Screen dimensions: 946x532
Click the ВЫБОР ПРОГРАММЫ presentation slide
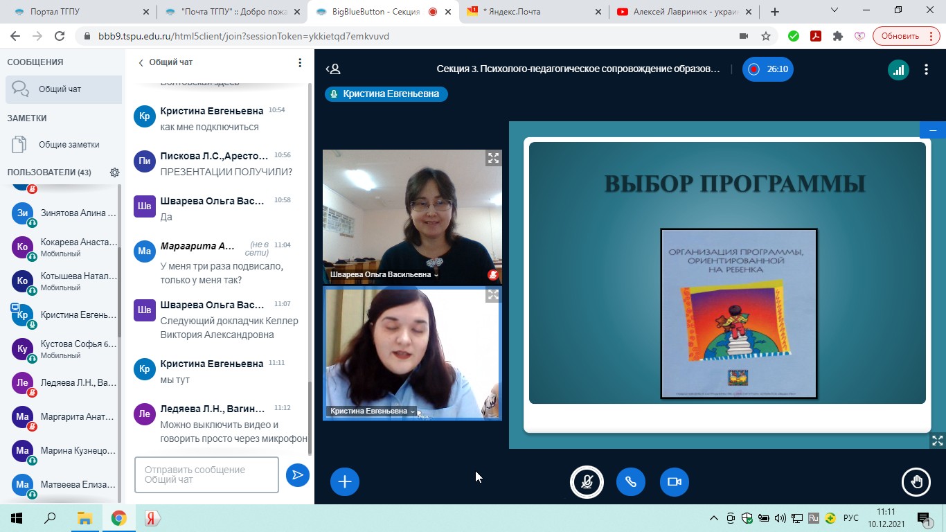(727, 273)
